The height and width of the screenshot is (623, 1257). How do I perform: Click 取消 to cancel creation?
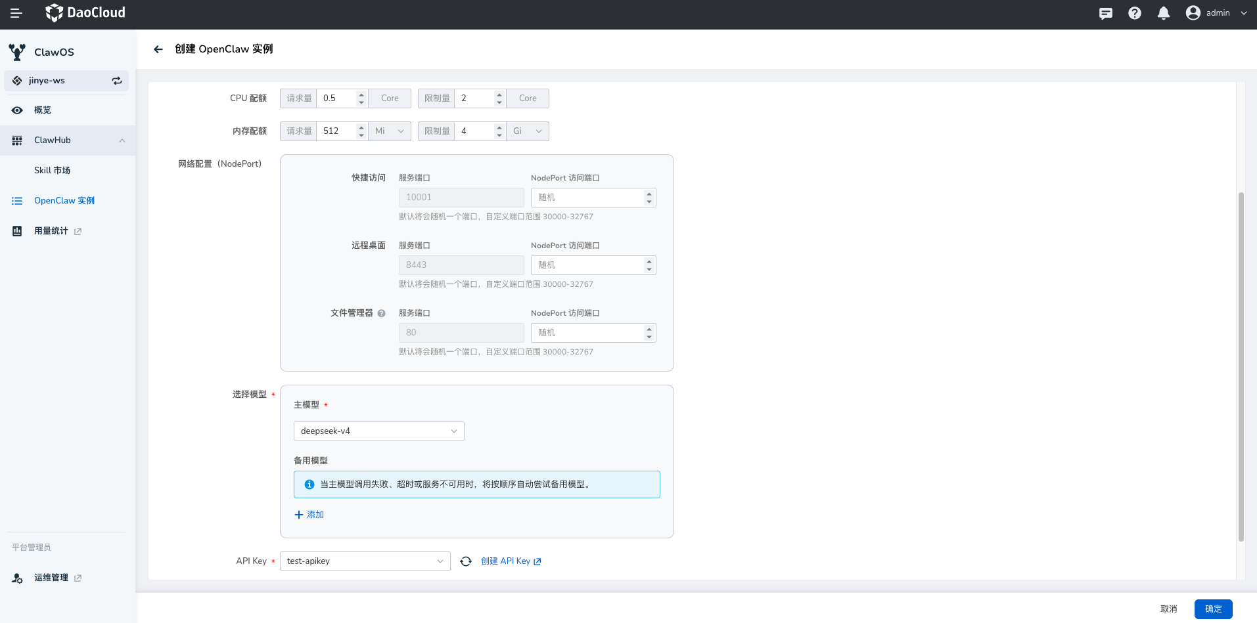click(1169, 609)
